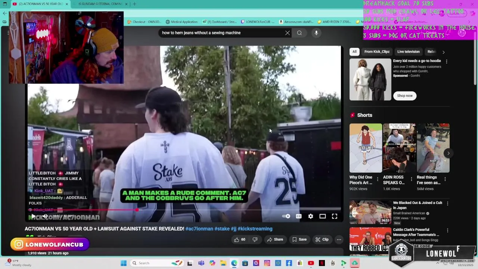This screenshot has width=478, height=269.
Task: Like the video with the thumbs up
Action: 240,239
